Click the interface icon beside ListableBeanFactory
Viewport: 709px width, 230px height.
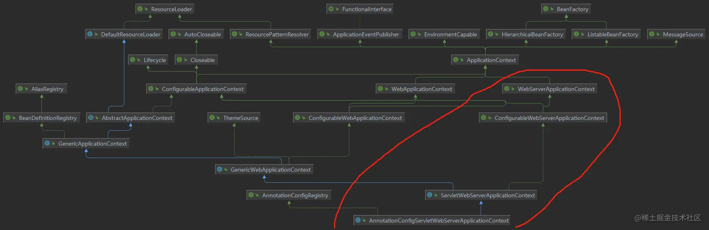pos(576,34)
